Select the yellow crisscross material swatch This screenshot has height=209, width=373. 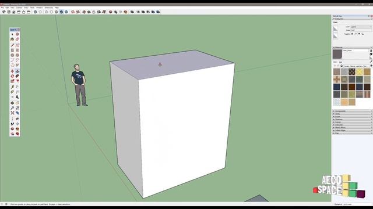coord(360,72)
